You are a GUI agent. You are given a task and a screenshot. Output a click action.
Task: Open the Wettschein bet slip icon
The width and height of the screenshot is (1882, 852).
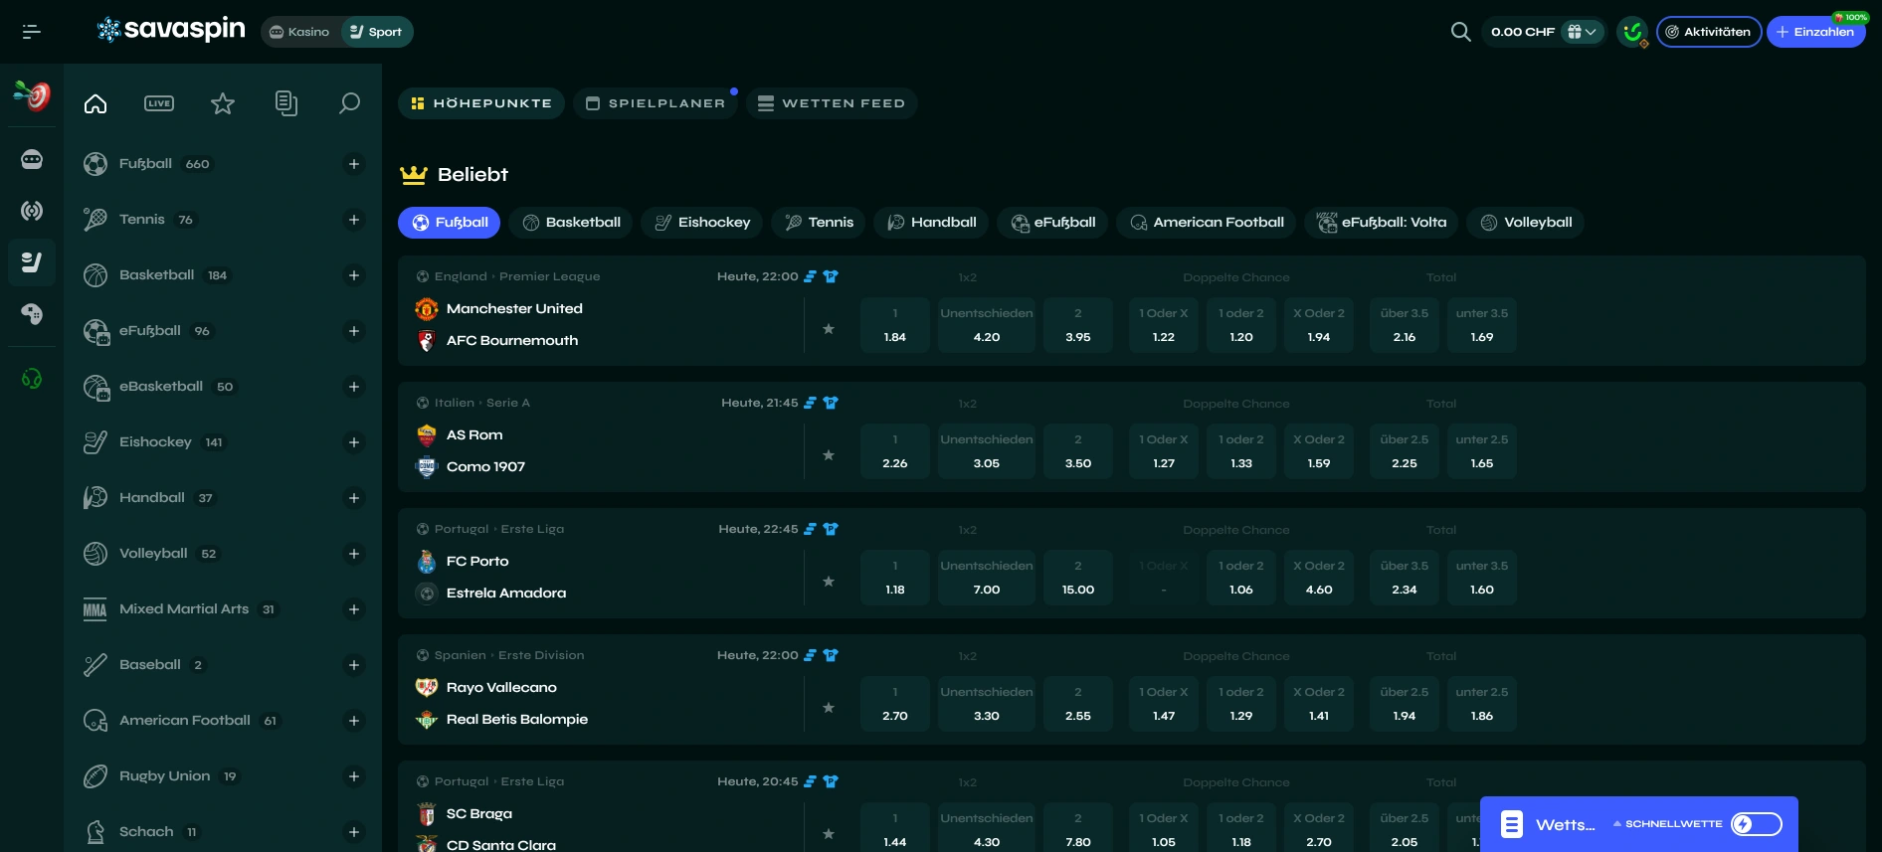(x=1512, y=824)
